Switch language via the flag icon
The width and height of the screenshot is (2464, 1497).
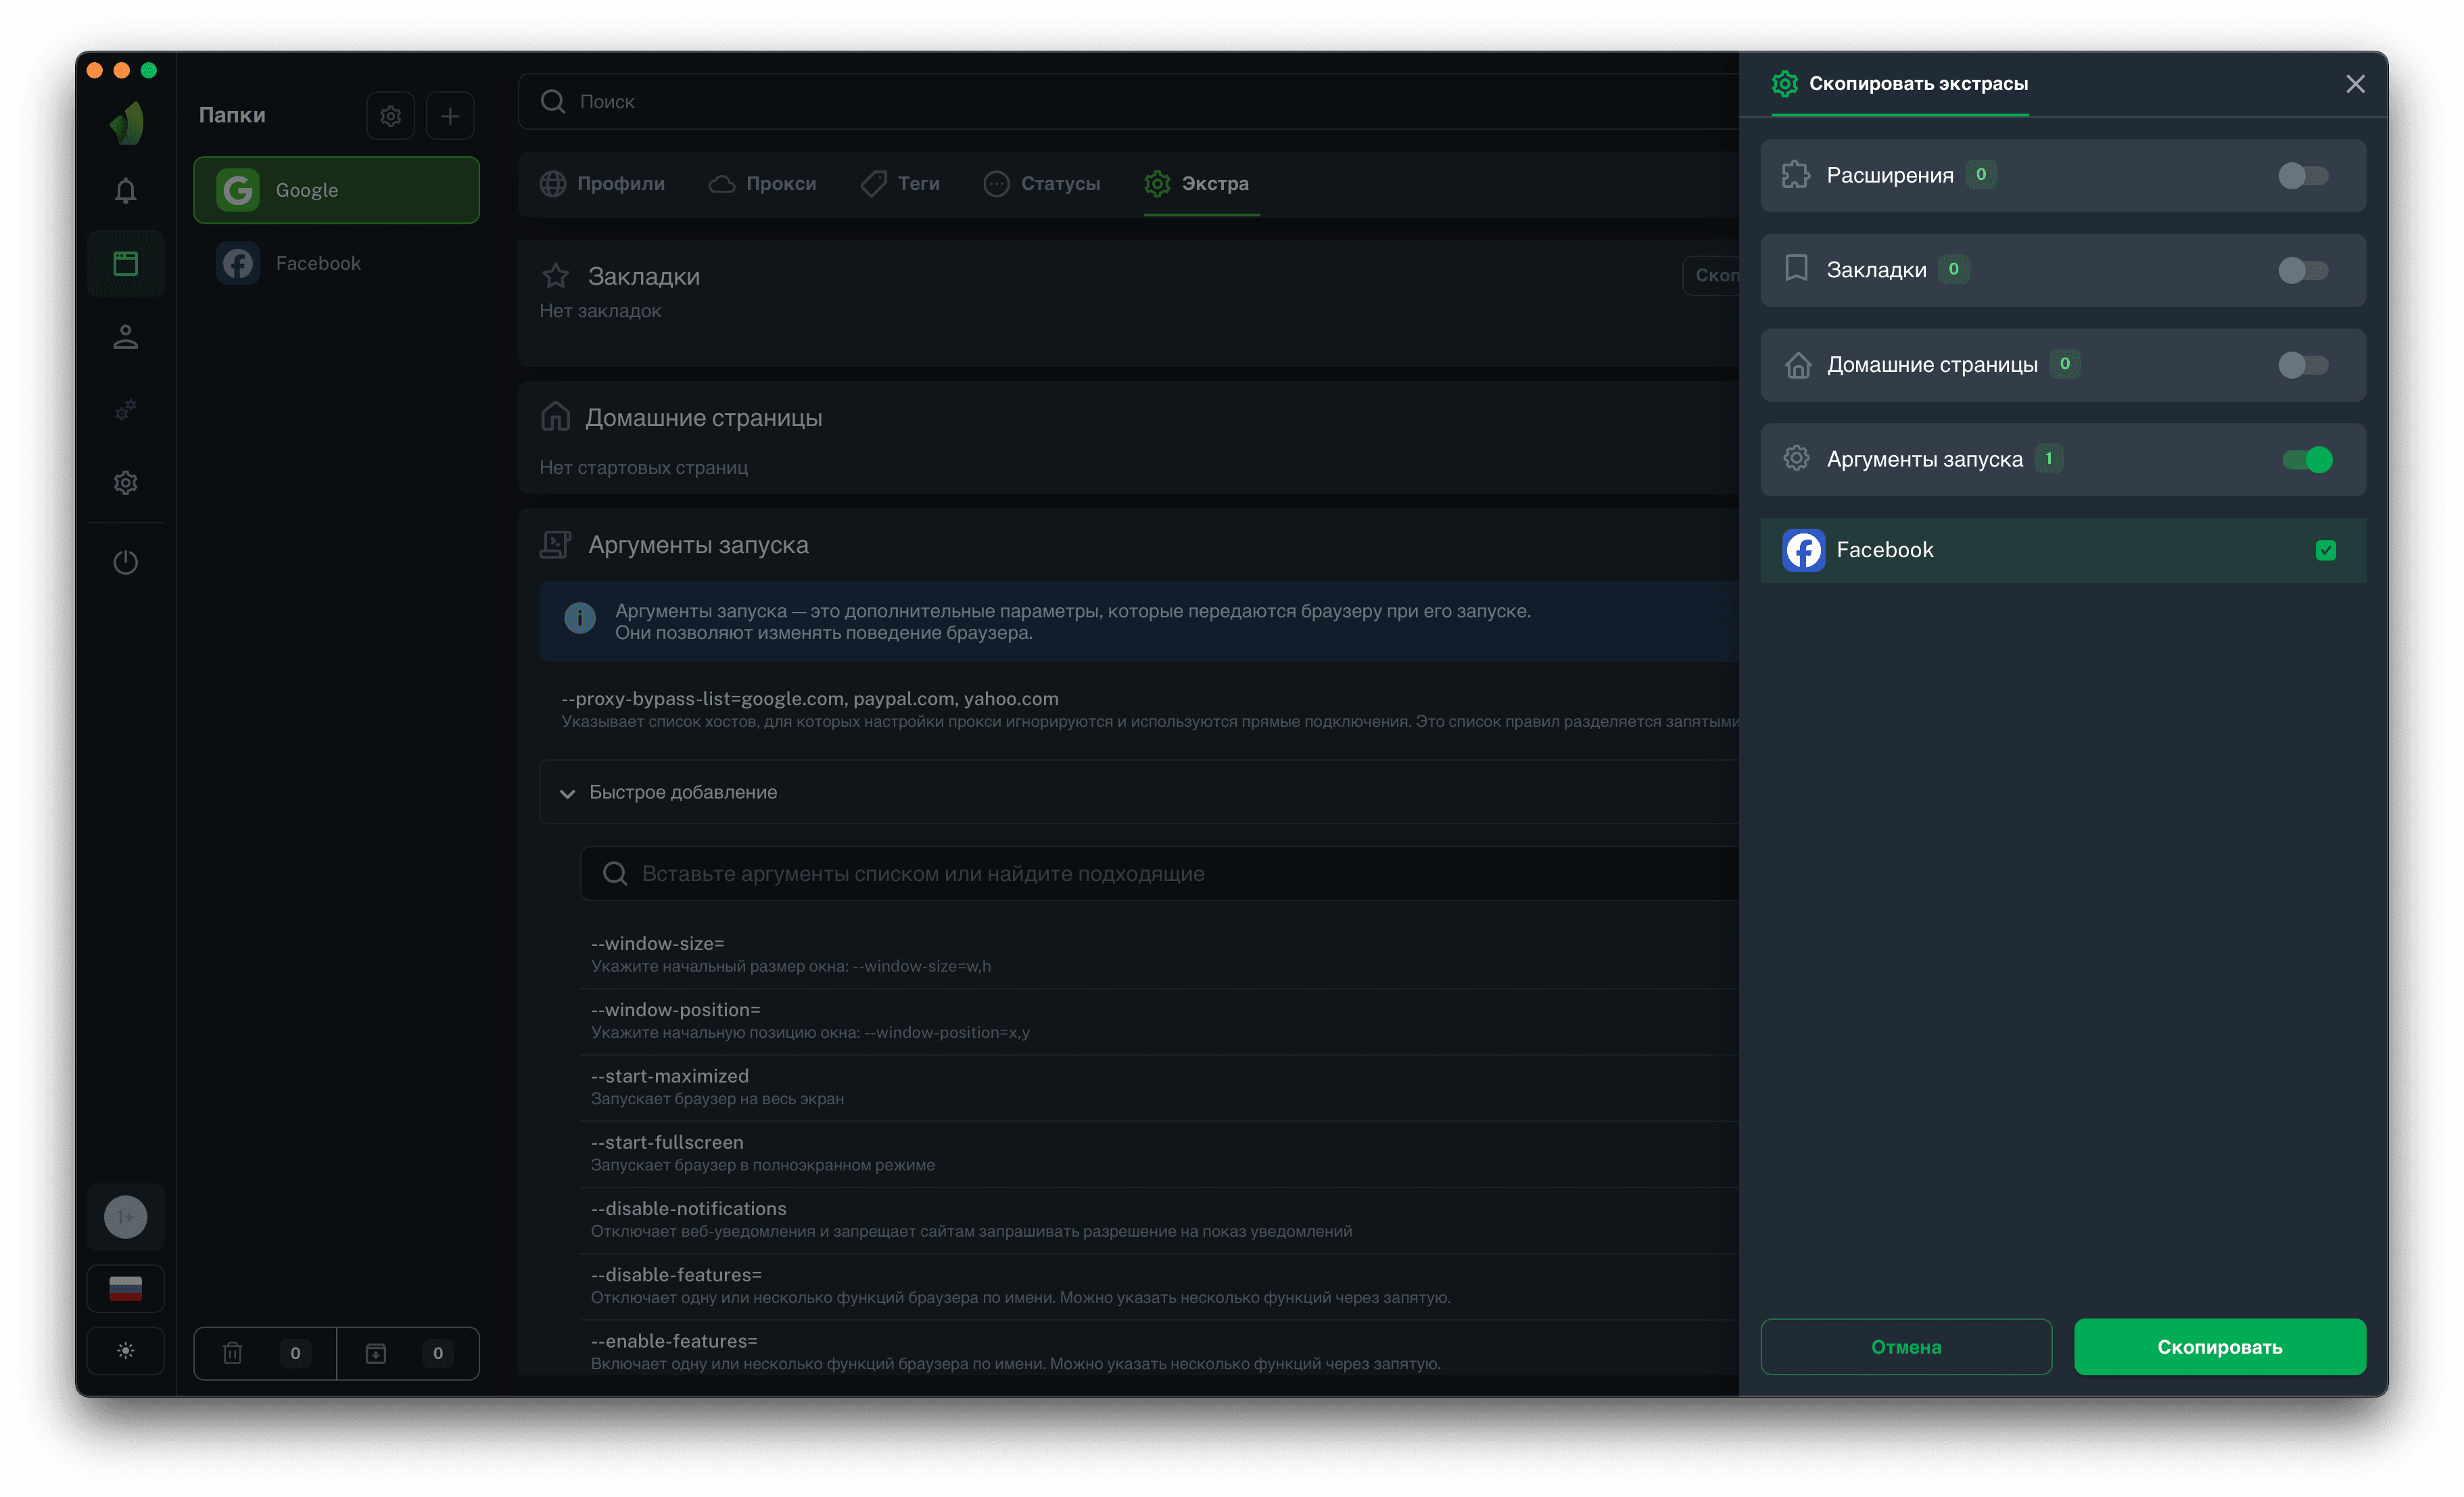[125, 1288]
